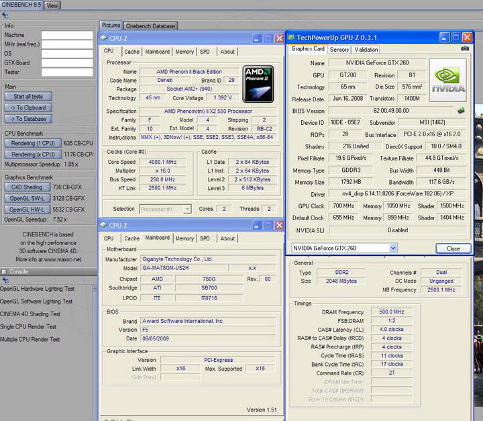
Task: Run the OpenGL HW-L benchmark
Action: [27, 209]
